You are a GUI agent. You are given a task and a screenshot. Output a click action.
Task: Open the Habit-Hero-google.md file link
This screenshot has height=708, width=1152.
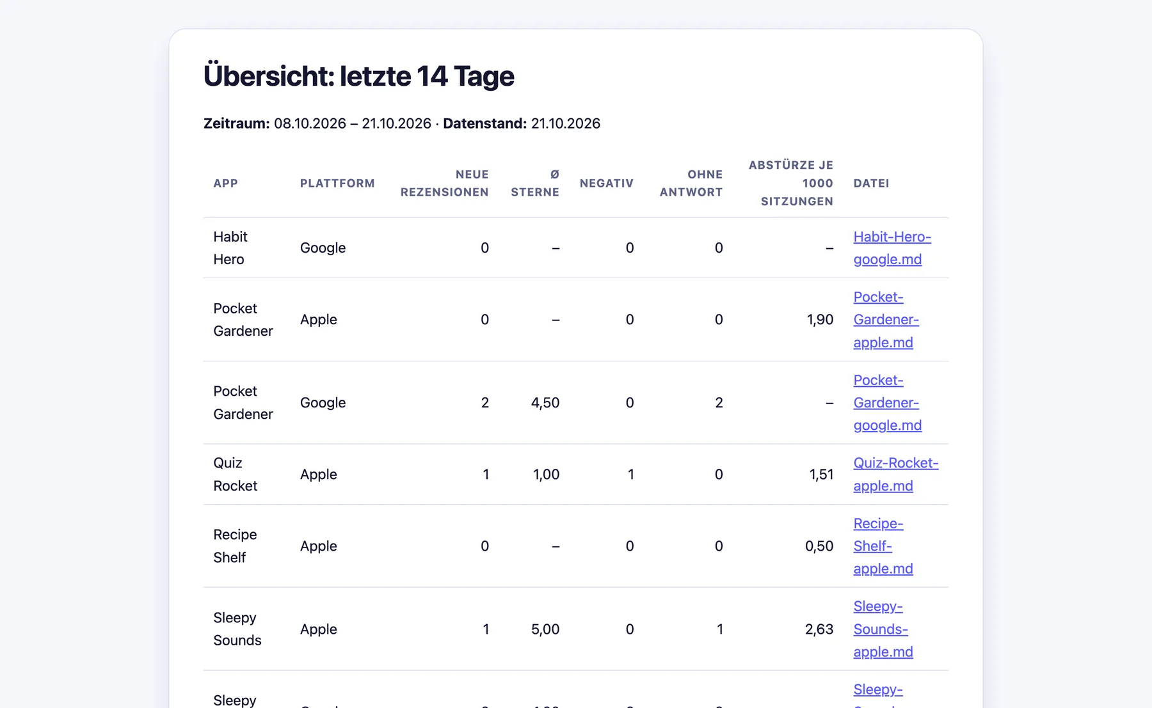892,248
